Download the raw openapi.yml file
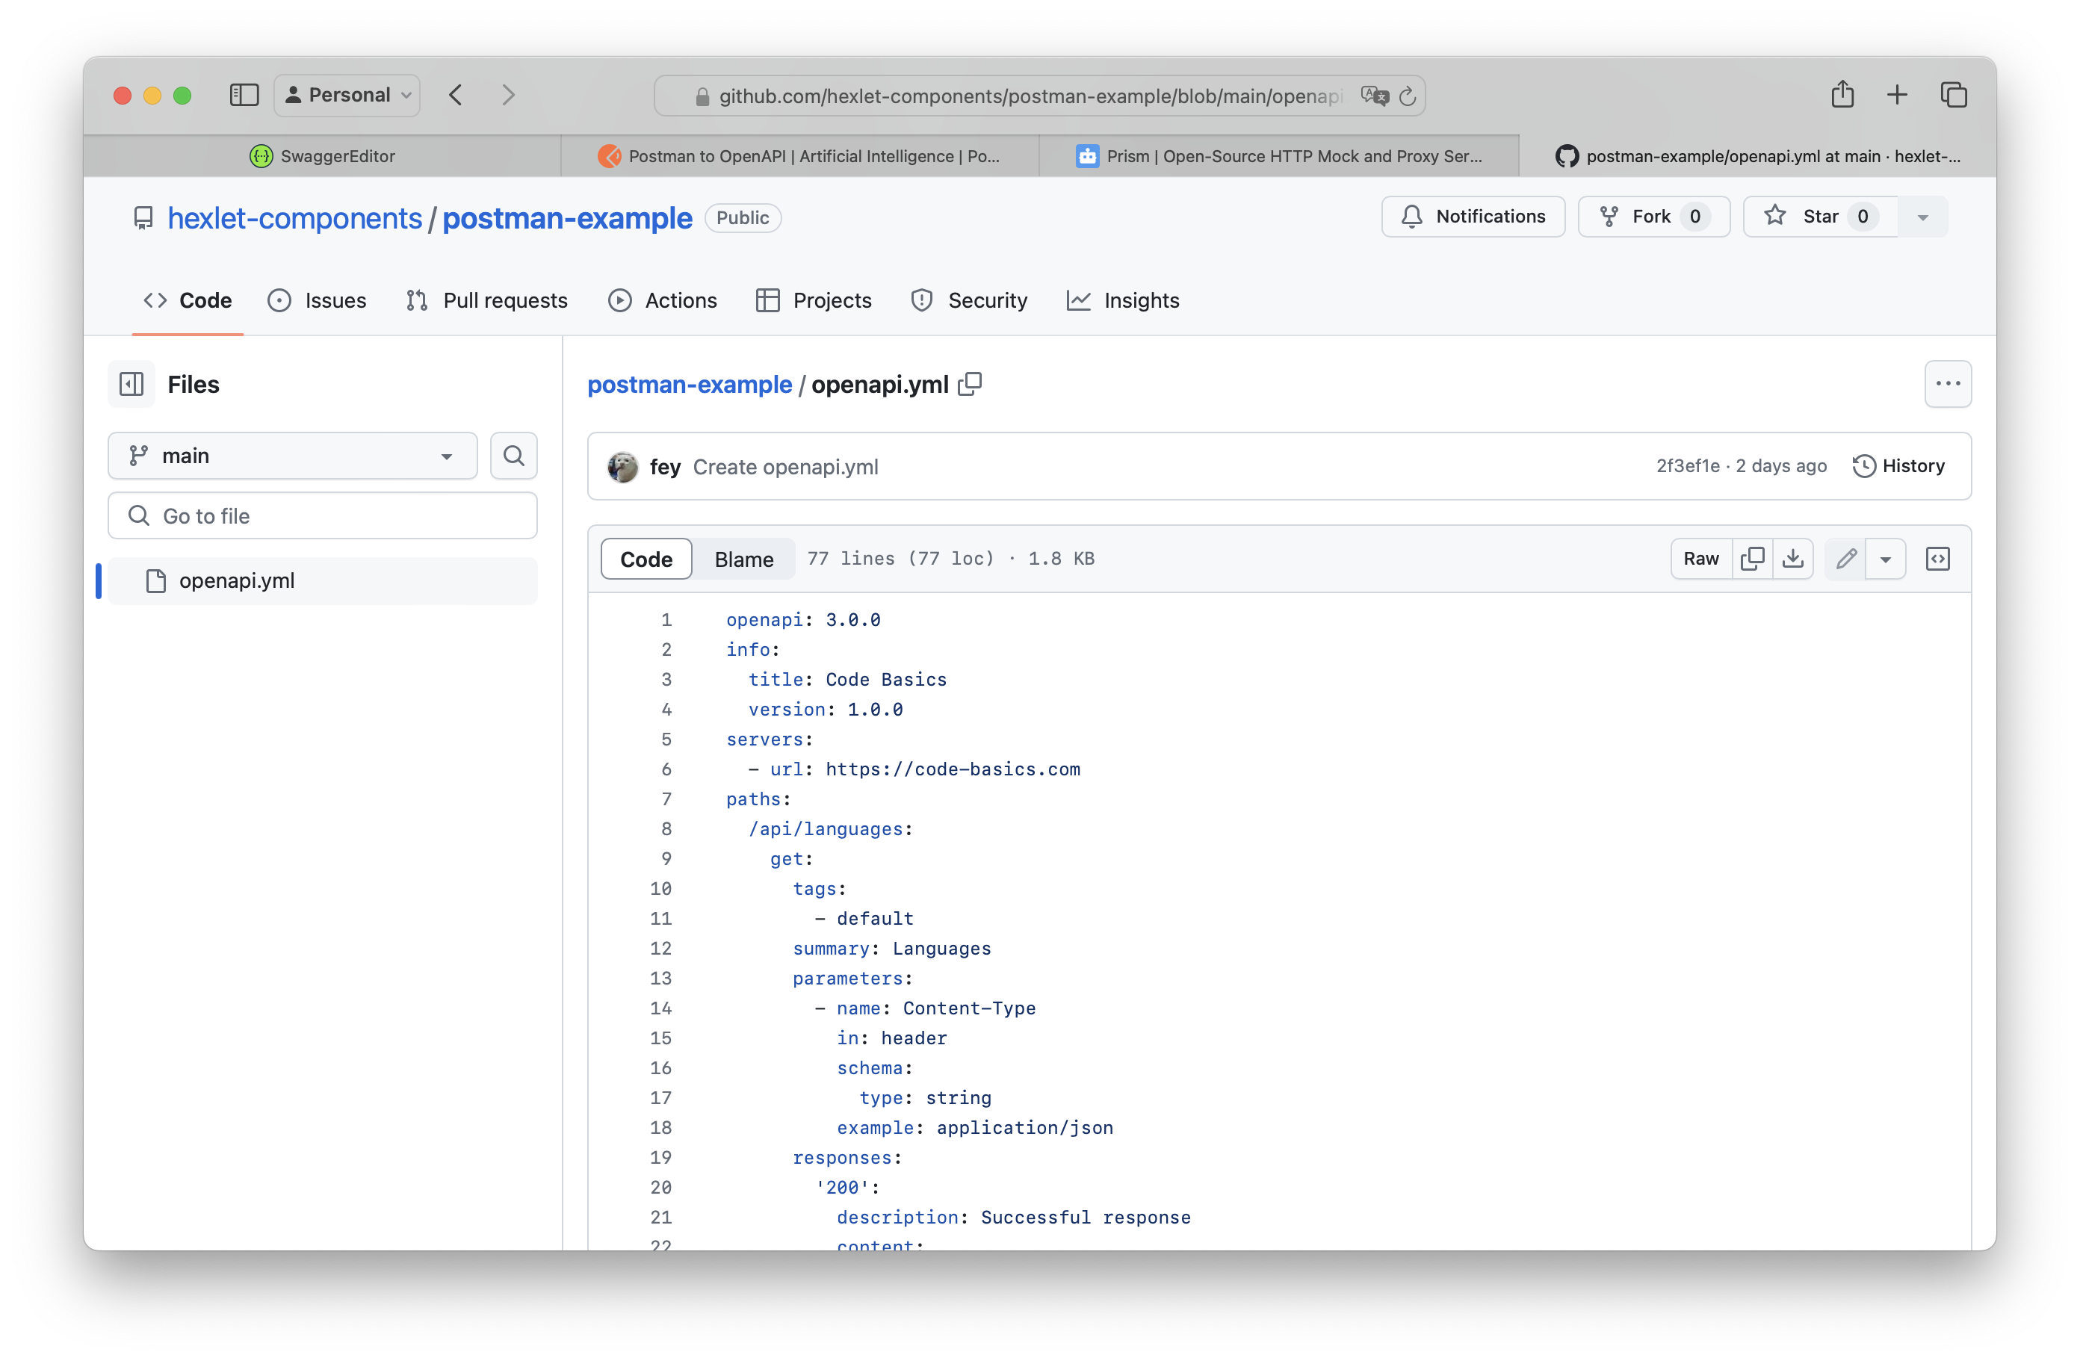The height and width of the screenshot is (1361, 2080). [1793, 558]
